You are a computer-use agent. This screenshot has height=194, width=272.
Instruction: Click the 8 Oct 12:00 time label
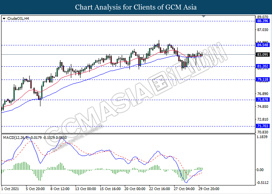60,189
